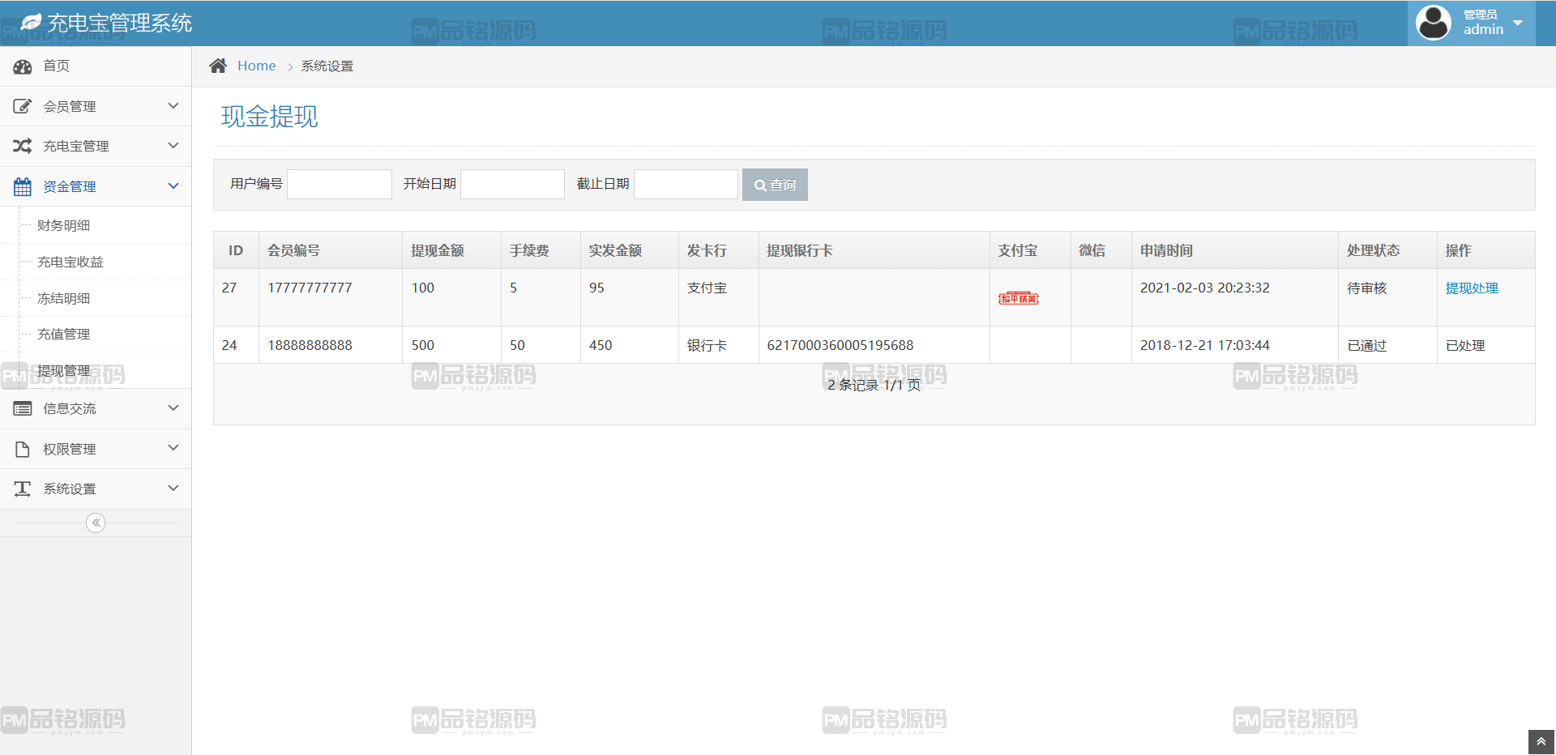Open the admin user dropdown arrow
The height and width of the screenshot is (755, 1556).
point(1518,23)
